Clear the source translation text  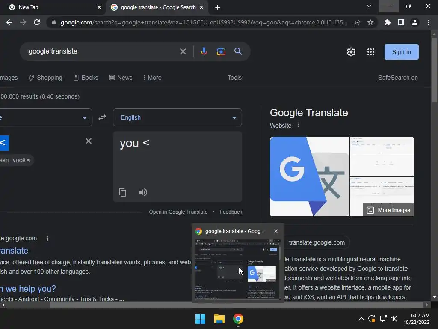(88, 141)
